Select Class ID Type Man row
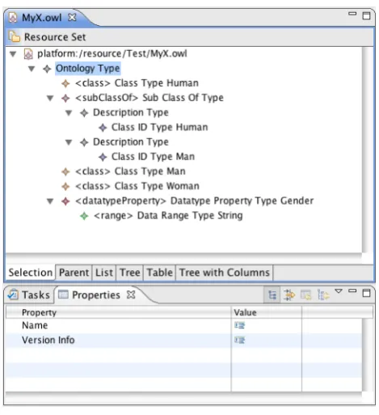The image size is (379, 415). click(x=153, y=157)
